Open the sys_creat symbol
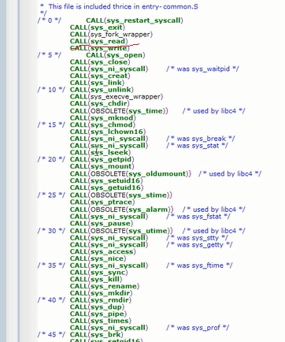The width and height of the screenshot is (285, 342). click(109, 76)
